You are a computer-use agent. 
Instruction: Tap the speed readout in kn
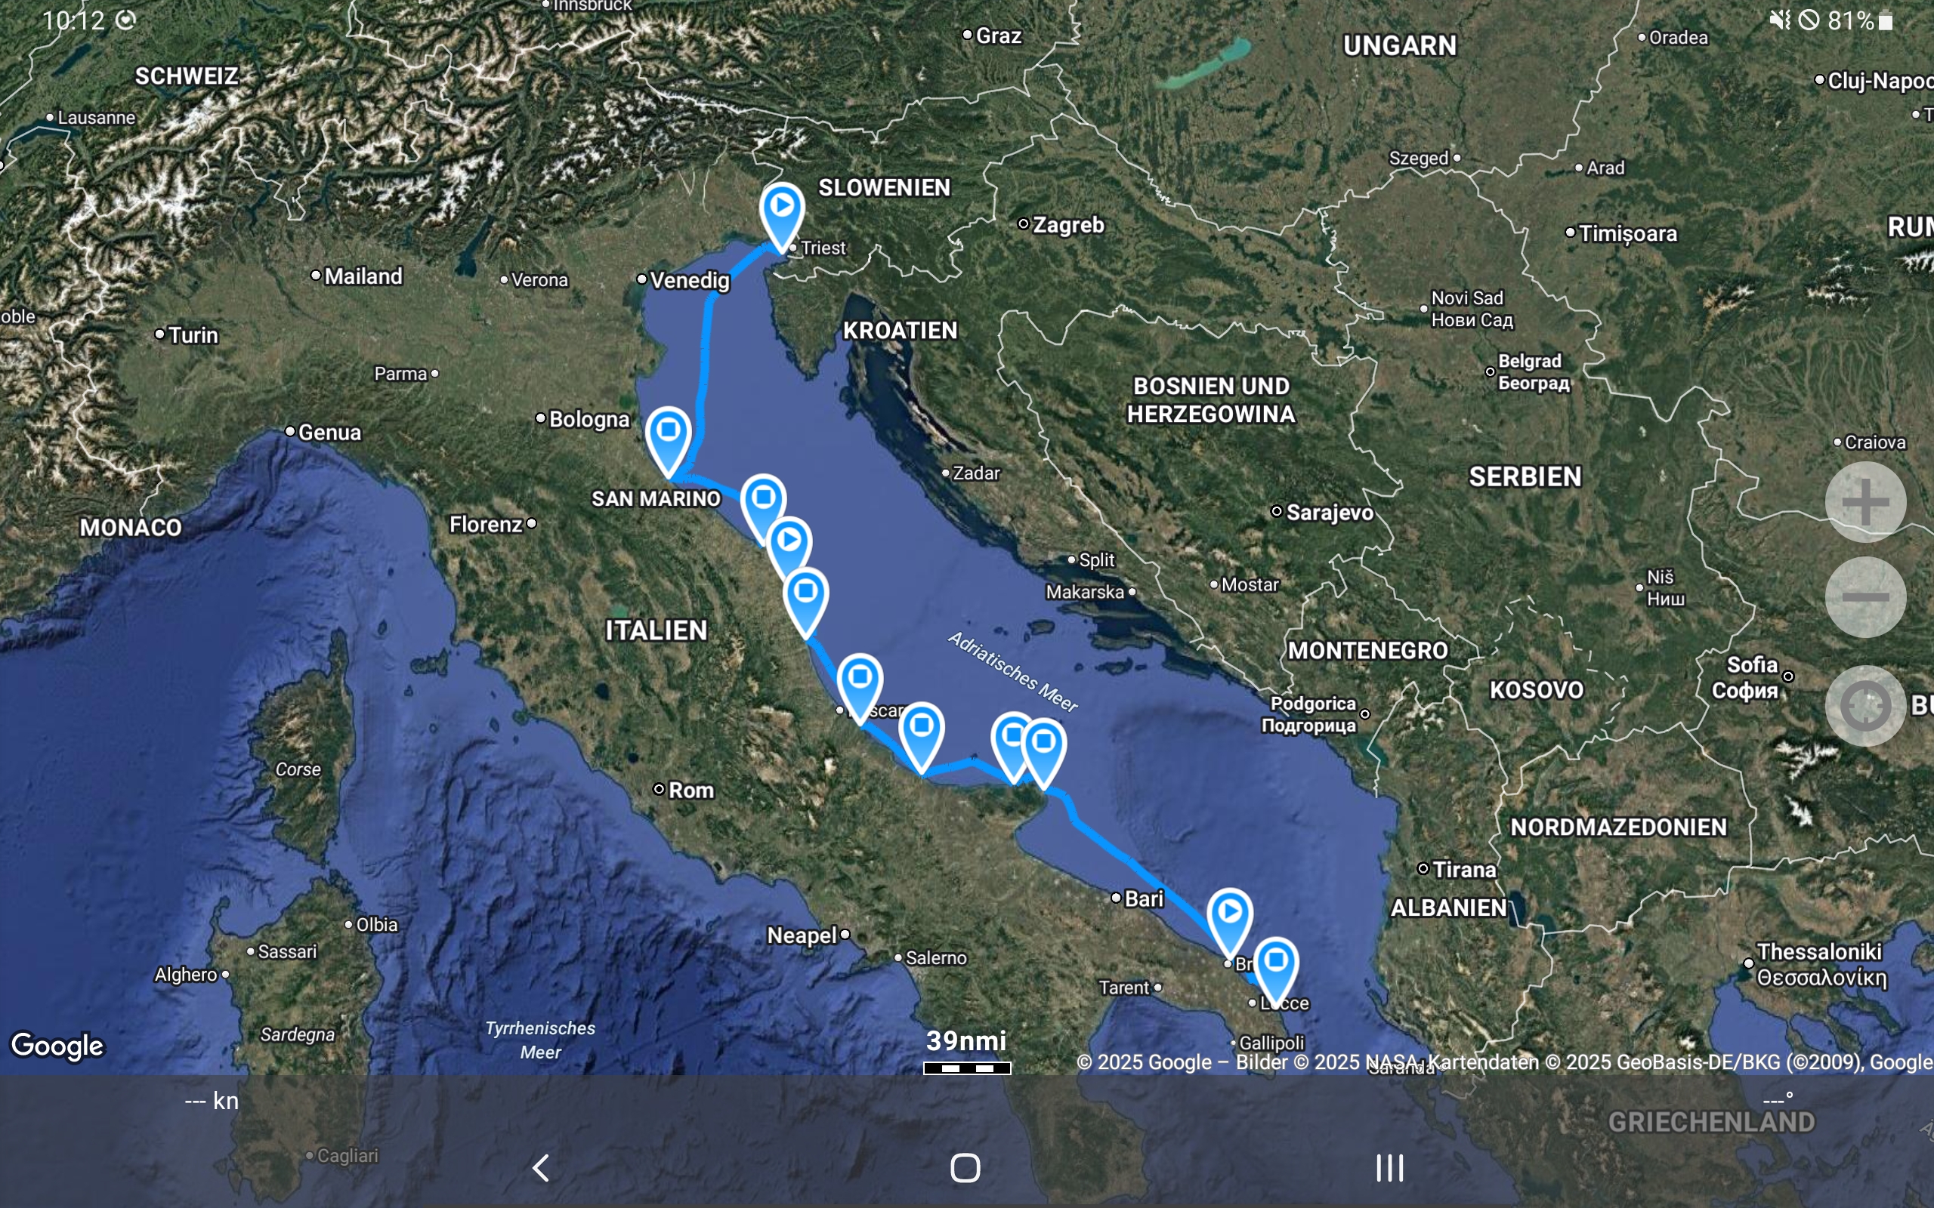pos(212,1101)
